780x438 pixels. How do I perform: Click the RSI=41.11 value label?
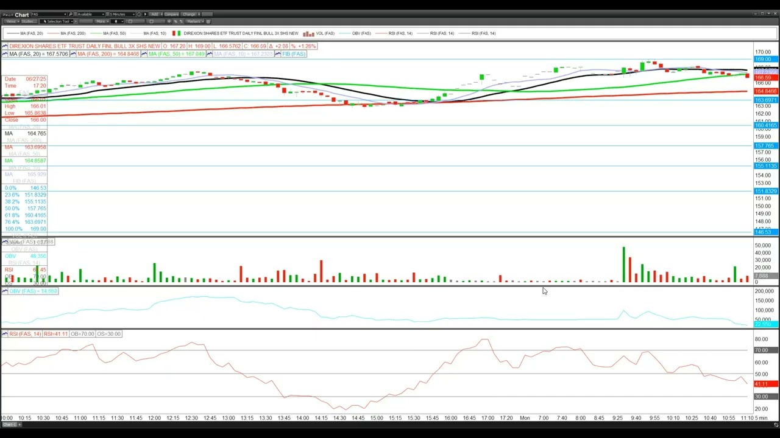[56, 334]
